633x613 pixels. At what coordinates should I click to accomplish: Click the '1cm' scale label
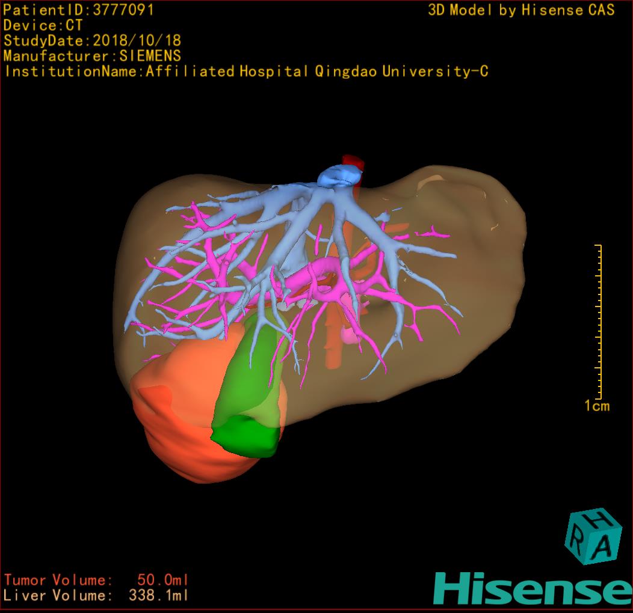click(597, 406)
